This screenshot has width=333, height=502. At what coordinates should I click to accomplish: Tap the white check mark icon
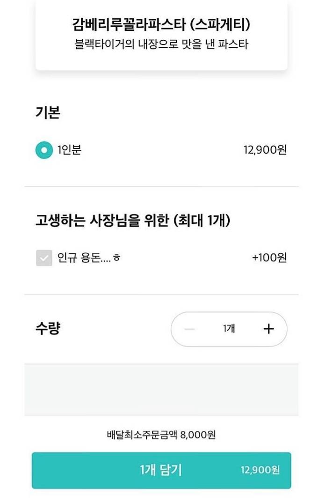[x=44, y=258]
